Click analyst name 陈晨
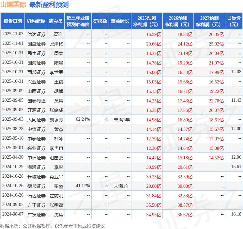This screenshot has width=243, height=229. pos(59,63)
